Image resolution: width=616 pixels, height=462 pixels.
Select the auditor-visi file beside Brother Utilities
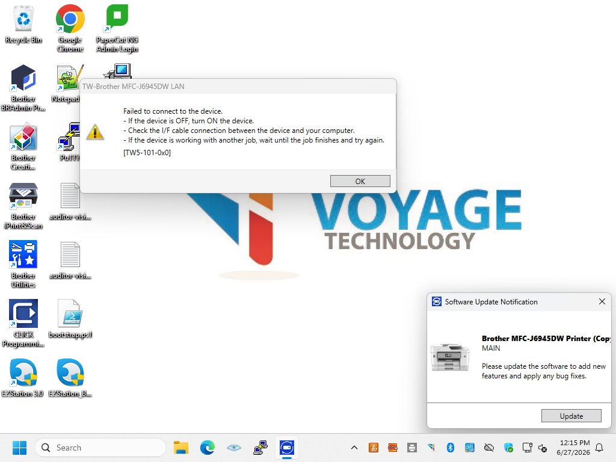coord(70,260)
